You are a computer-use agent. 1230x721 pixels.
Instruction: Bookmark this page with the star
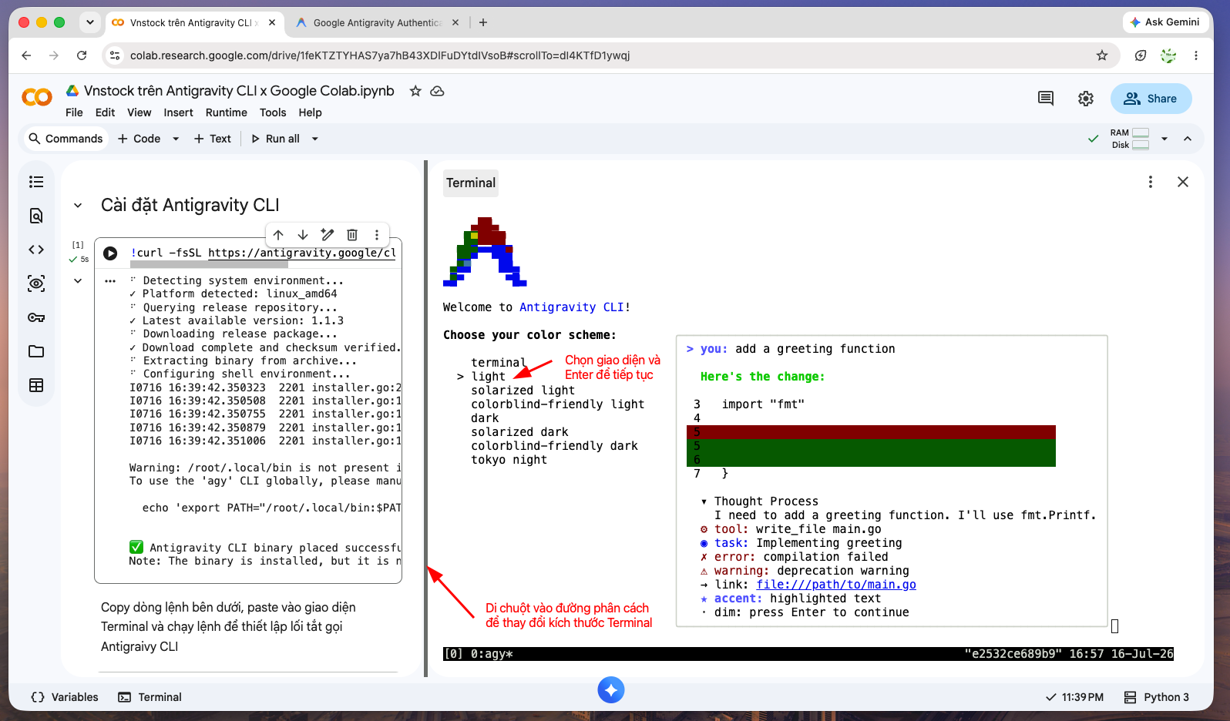[x=1102, y=55]
